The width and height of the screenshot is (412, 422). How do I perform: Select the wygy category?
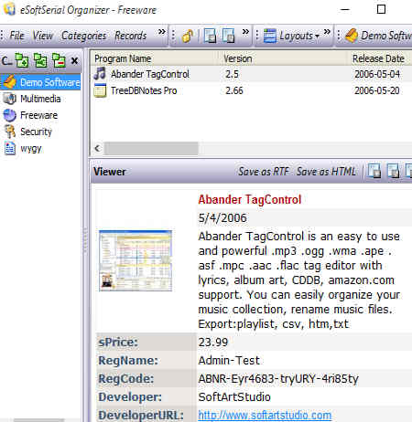(31, 149)
